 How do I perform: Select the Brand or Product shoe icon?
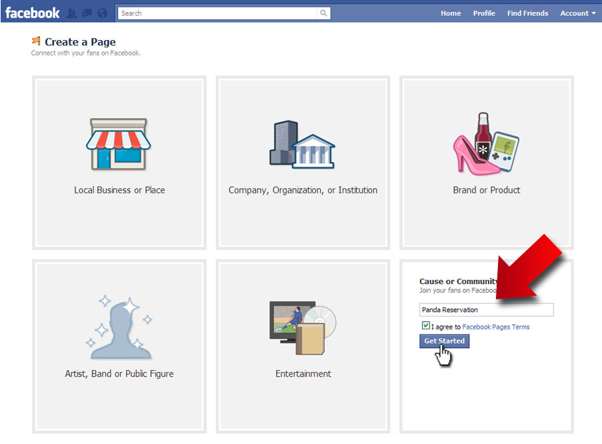(x=486, y=143)
